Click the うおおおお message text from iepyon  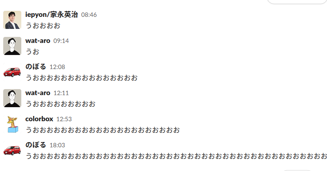[x=43, y=26]
